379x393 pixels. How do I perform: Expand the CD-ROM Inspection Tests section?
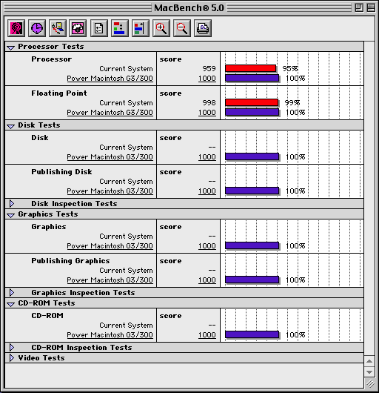tap(12, 347)
